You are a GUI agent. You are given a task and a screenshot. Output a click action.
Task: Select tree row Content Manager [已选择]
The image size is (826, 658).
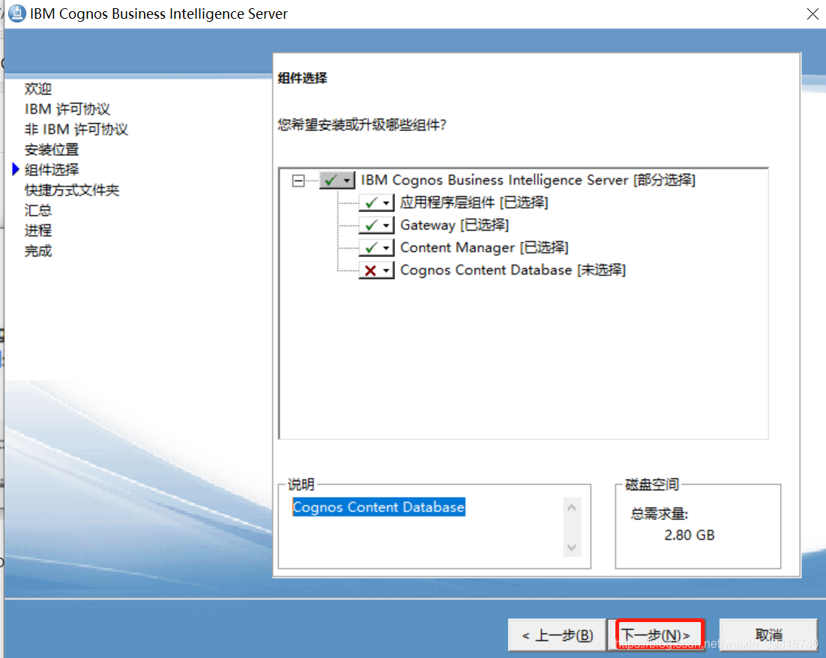pyautogui.click(x=484, y=247)
